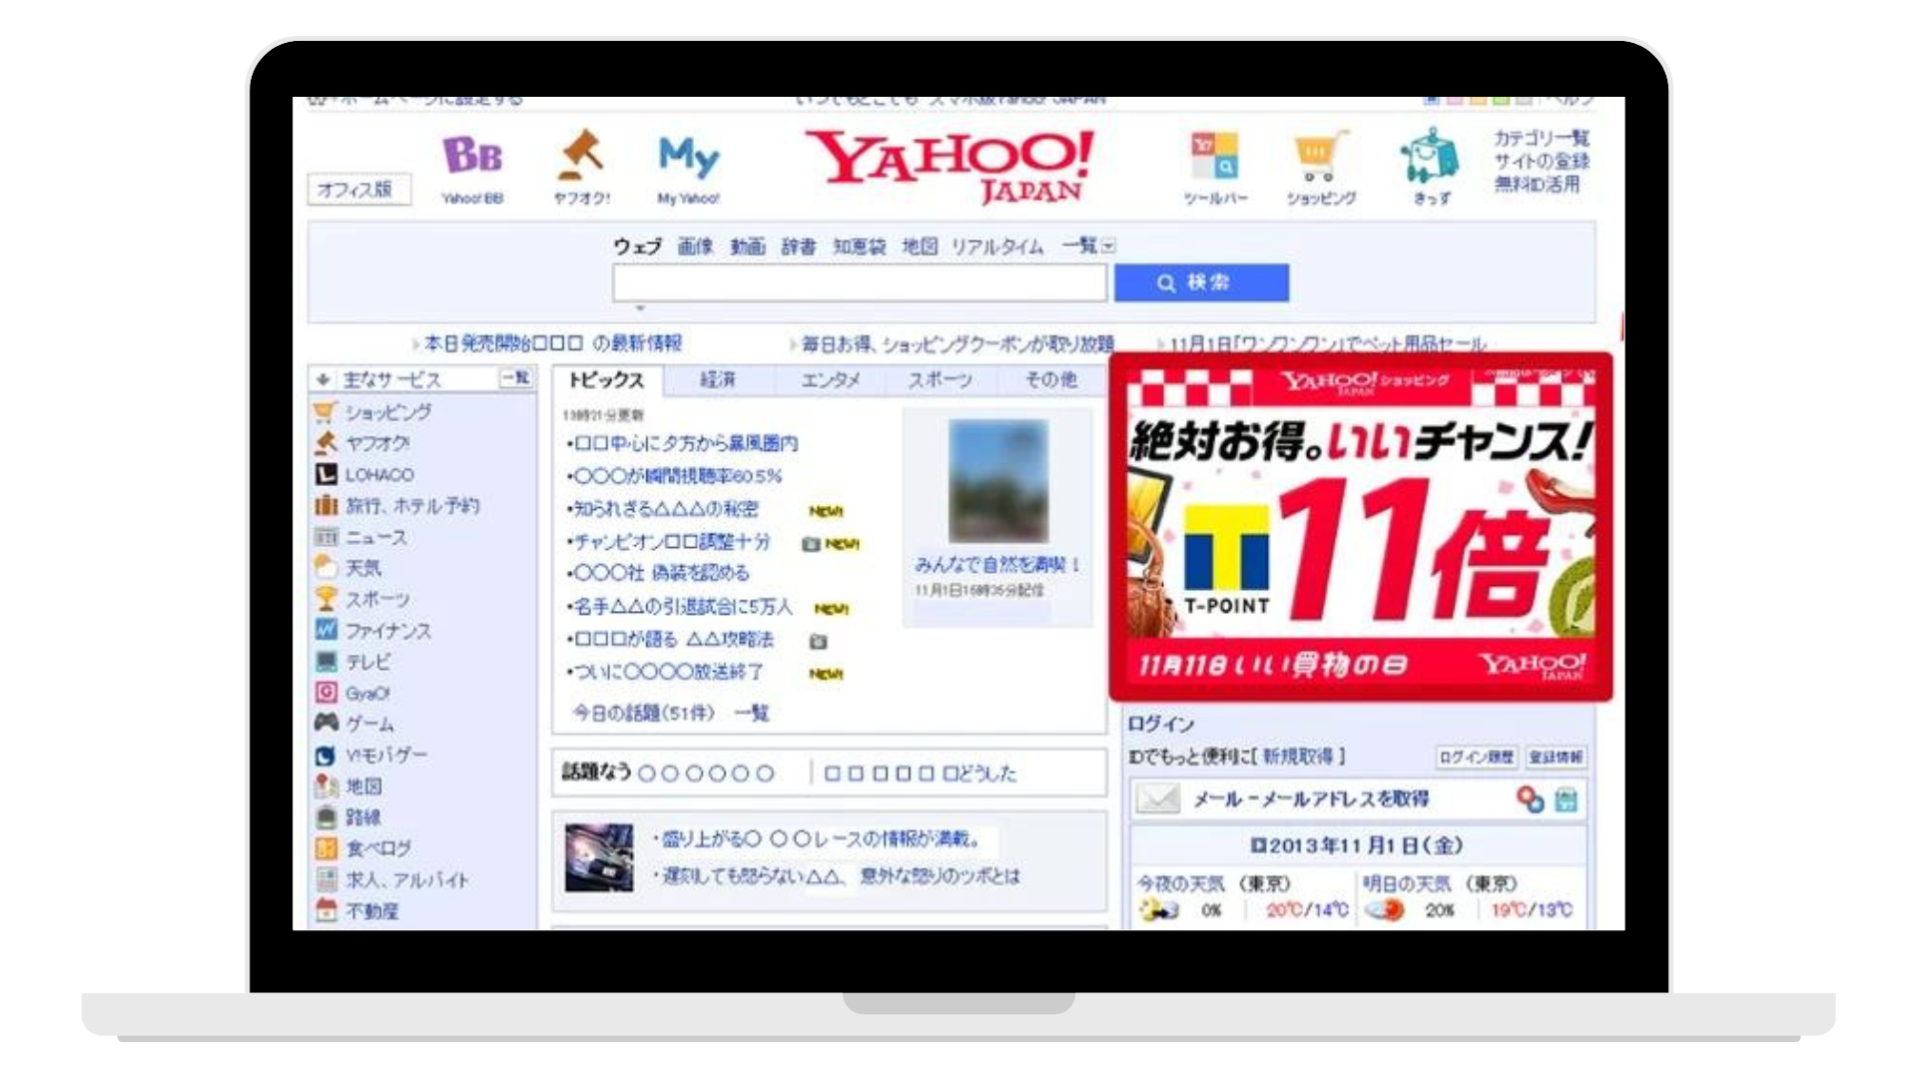Click the ゲーム controller icon in the sidebar

pyautogui.click(x=325, y=723)
